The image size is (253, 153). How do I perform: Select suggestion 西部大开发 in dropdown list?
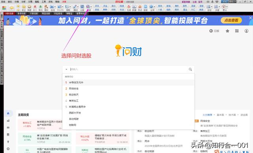pos(128,113)
